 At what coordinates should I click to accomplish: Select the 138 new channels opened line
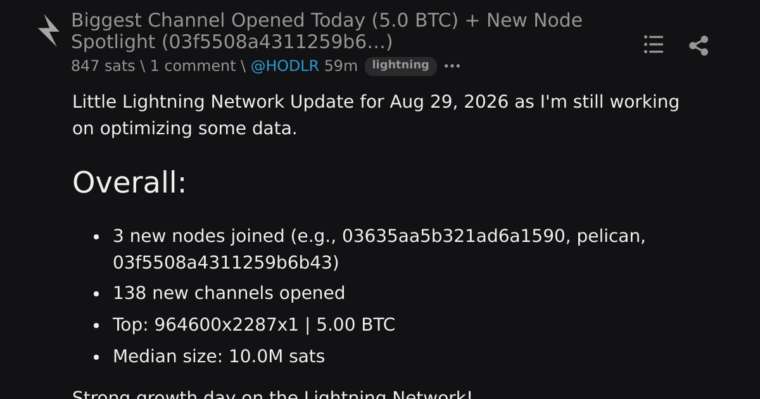(229, 293)
